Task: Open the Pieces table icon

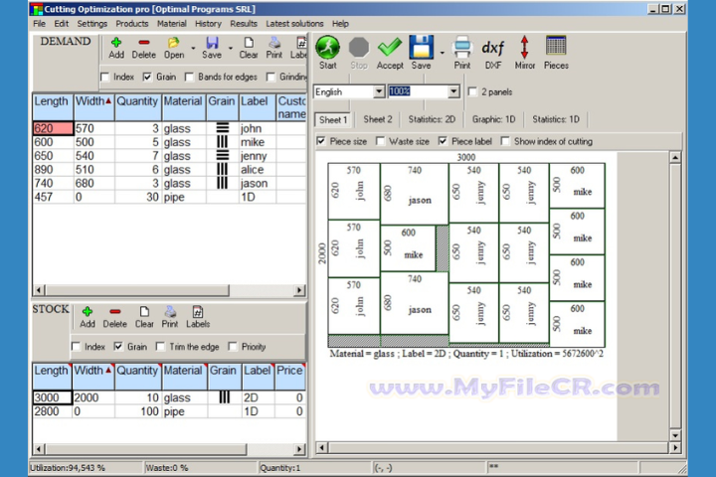Action: [x=556, y=46]
